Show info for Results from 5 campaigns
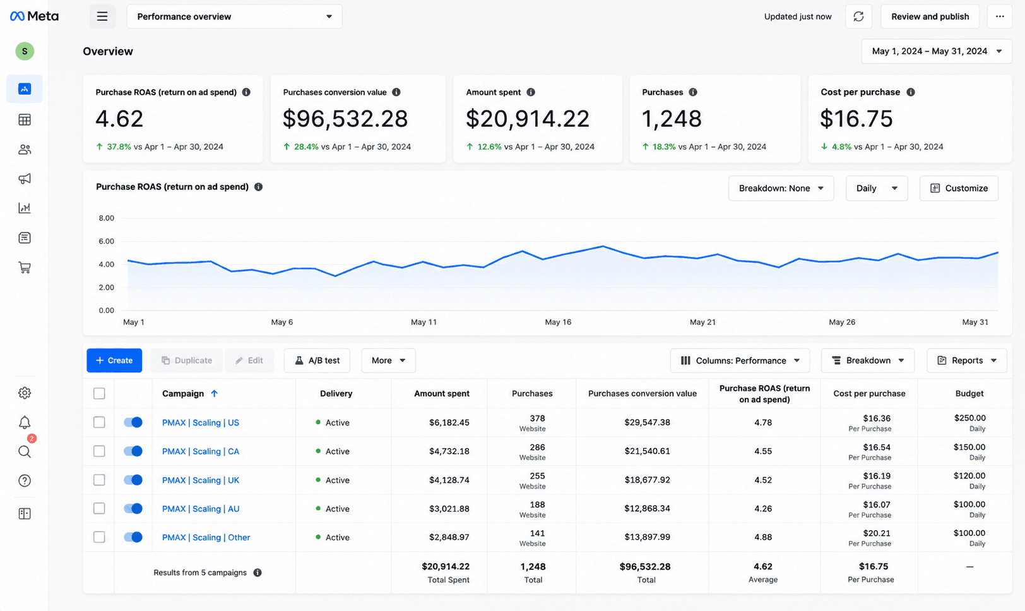 [258, 572]
